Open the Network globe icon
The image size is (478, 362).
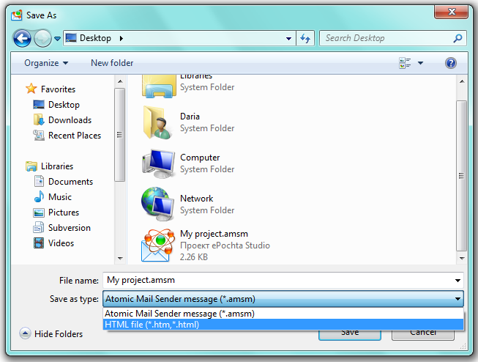(158, 204)
